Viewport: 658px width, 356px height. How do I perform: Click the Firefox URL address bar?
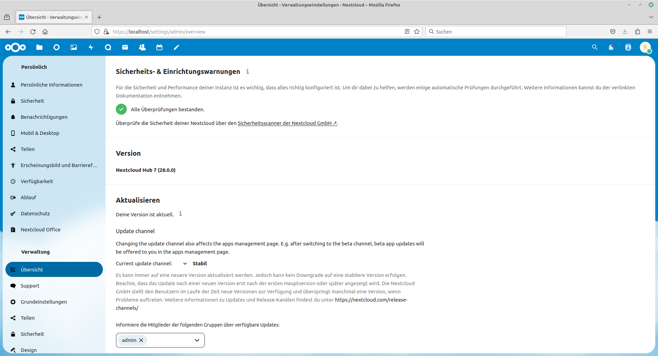(257, 31)
